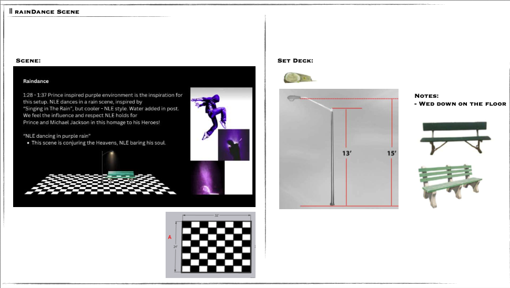Click the "Prince and Michael Jackson" text line
The image size is (510, 288).
91,122
